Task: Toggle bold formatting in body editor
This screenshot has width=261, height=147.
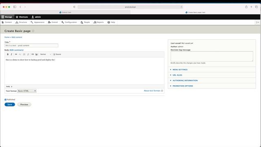Action: [x=8, y=54]
